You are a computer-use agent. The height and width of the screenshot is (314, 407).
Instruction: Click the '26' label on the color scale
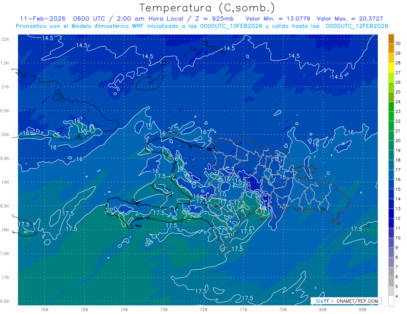coord(398,82)
